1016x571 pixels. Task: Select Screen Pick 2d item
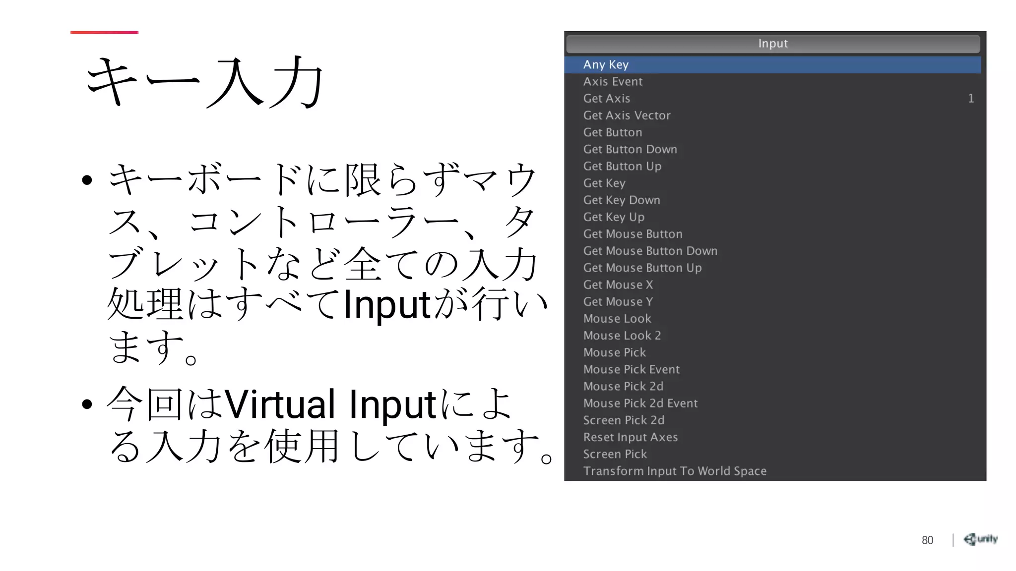pos(624,420)
